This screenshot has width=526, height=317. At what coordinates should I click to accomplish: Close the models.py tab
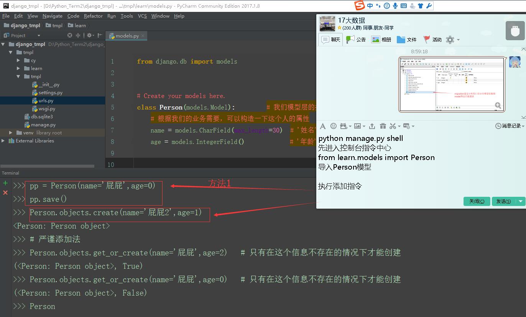143,36
